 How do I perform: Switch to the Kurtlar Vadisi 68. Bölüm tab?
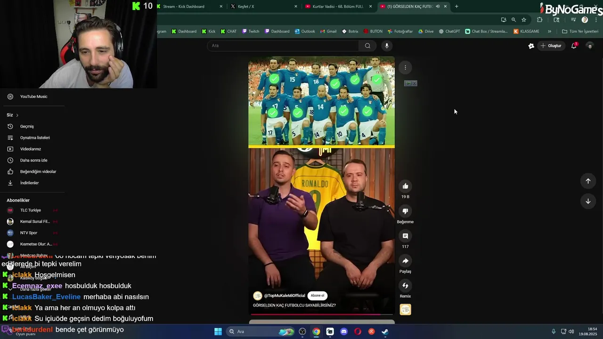(x=339, y=6)
